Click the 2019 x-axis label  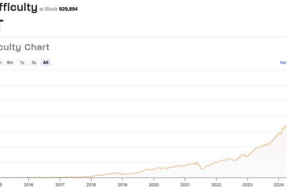point(122,184)
